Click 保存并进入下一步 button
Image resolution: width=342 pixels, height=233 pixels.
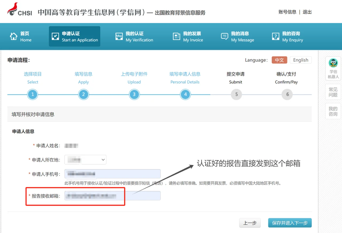coord(290,223)
